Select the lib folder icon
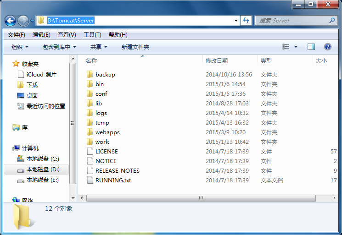Viewport: 342px width, 235px height. pyautogui.click(x=90, y=103)
